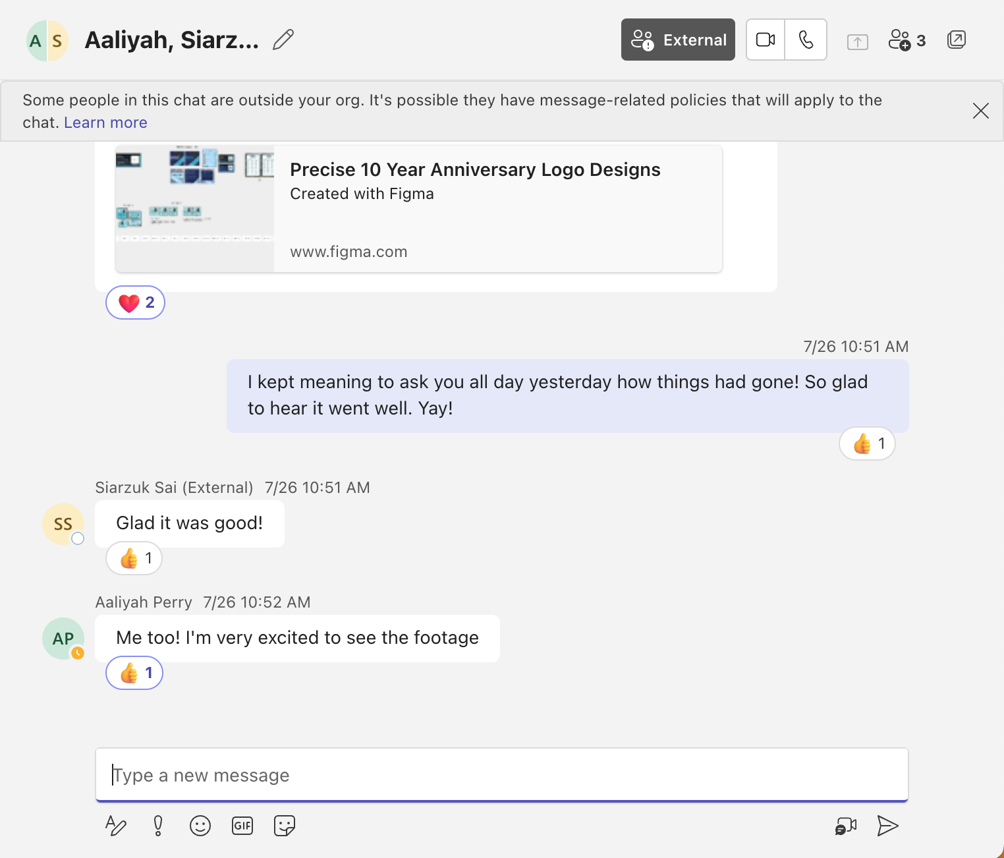Pop out the chat into new window
The width and height of the screenshot is (1004, 858).
click(956, 40)
